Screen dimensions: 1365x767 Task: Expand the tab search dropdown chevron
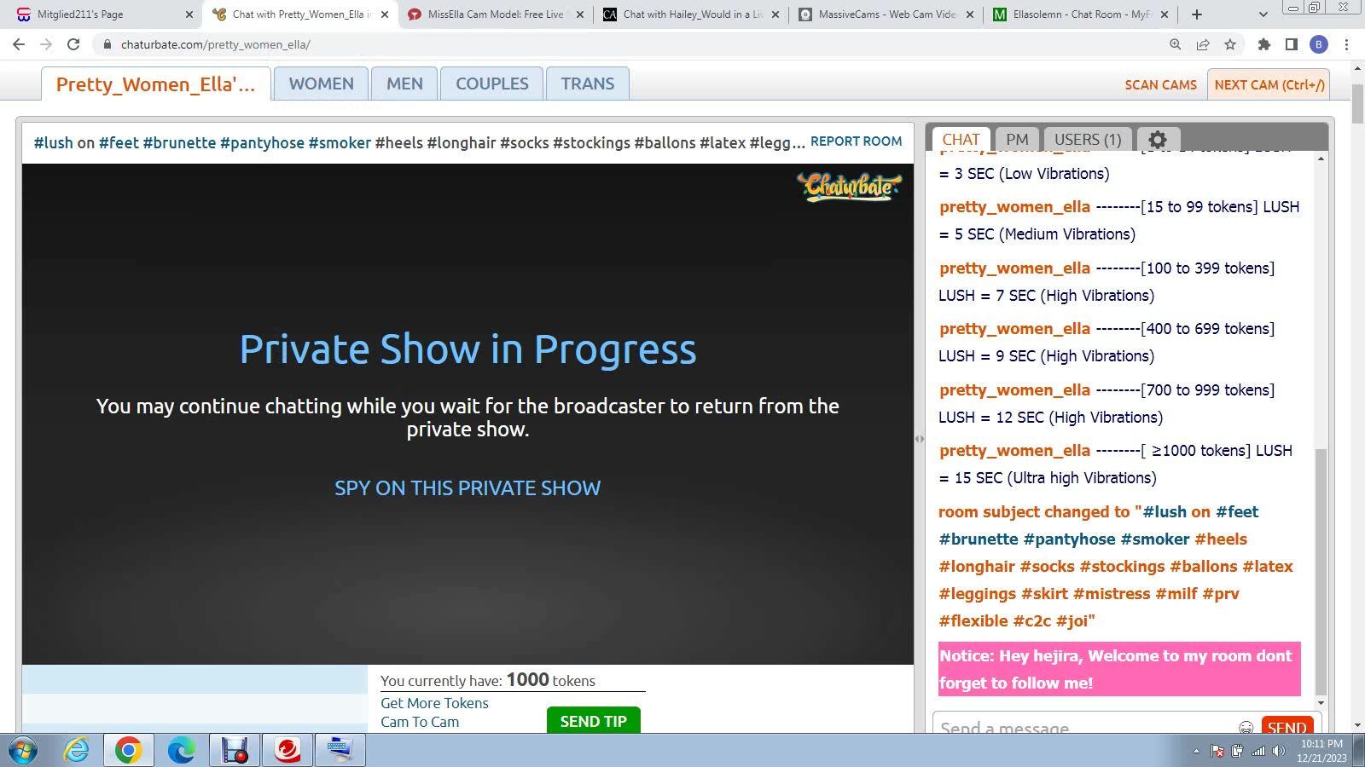click(1263, 14)
